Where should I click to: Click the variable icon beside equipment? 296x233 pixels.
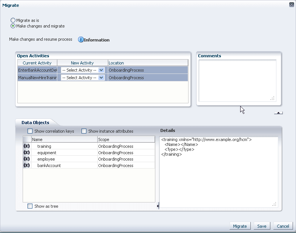(x=27, y=152)
